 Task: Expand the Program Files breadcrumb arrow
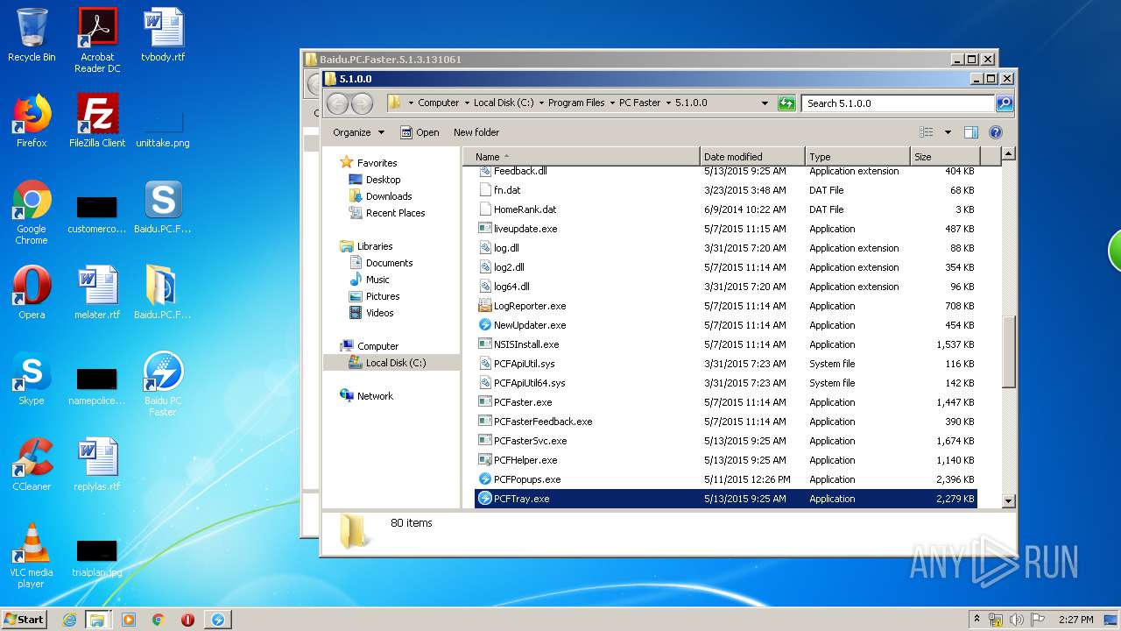pyautogui.click(x=612, y=103)
